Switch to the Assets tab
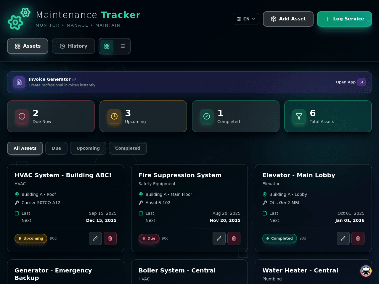 pyautogui.click(x=28, y=46)
